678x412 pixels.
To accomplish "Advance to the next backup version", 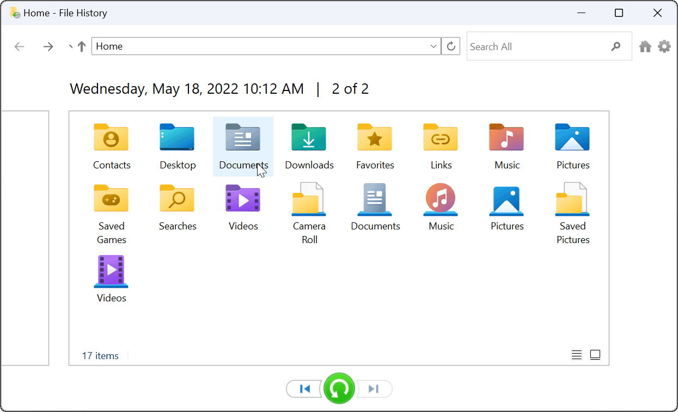I will tap(374, 389).
